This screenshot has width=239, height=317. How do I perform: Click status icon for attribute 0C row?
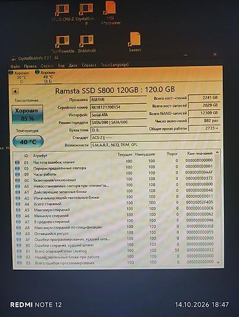pyautogui.click(x=17, y=180)
